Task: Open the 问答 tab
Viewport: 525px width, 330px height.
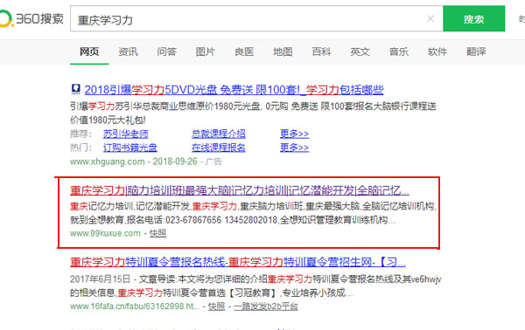Action: pos(167,52)
